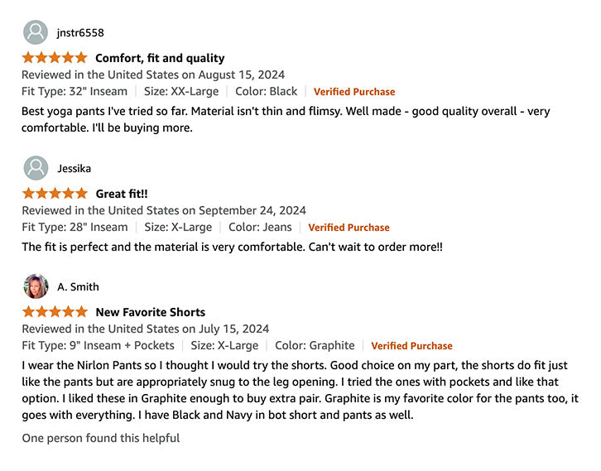Click Verified Purchase on the Black pants review
The width and height of the screenshot is (601, 471).
(x=354, y=92)
